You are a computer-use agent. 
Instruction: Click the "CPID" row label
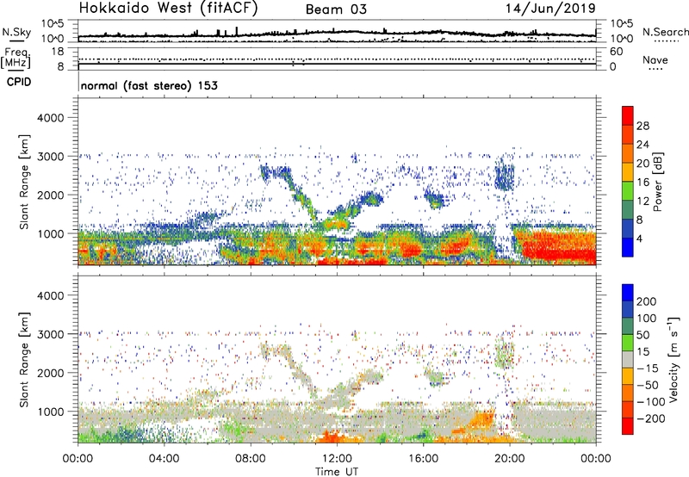tap(19, 82)
